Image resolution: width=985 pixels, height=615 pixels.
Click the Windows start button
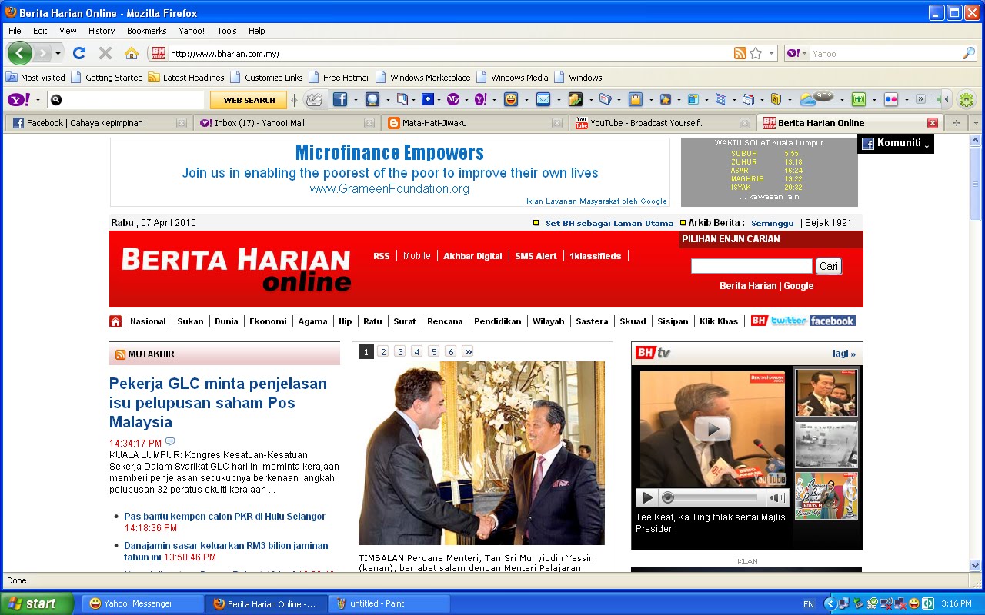click(36, 603)
